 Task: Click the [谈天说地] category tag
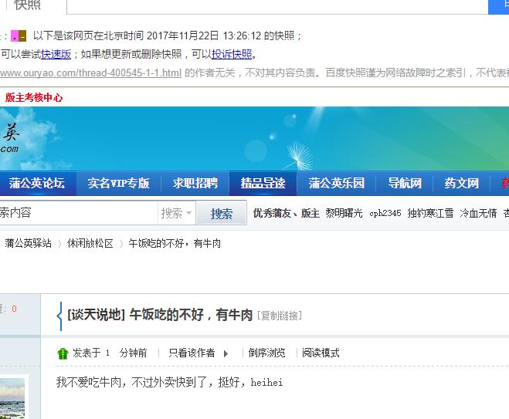[96, 315]
